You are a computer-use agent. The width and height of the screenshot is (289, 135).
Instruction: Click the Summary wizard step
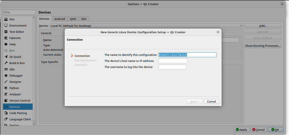(x=81, y=65)
